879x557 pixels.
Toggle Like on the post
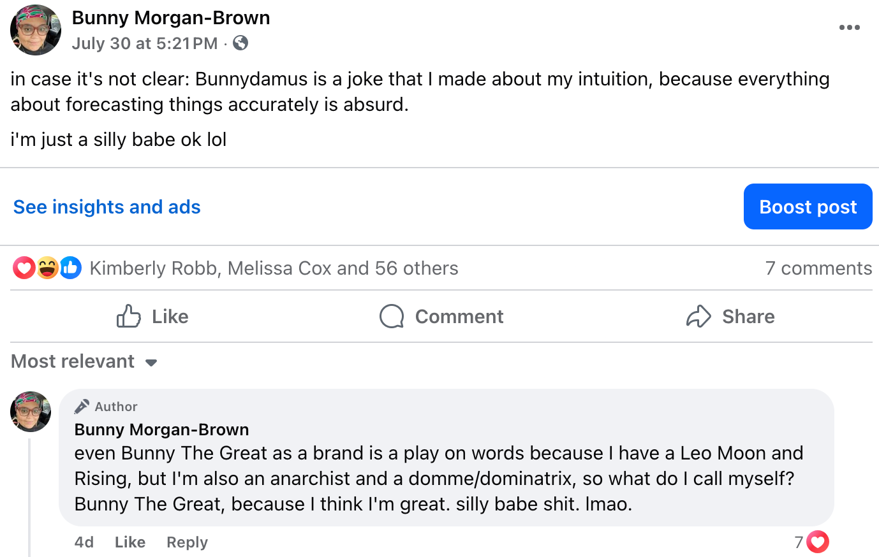coord(152,316)
